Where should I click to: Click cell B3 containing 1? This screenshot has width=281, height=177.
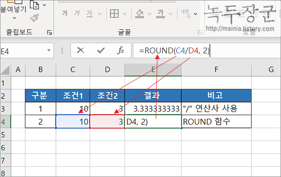[41, 109]
